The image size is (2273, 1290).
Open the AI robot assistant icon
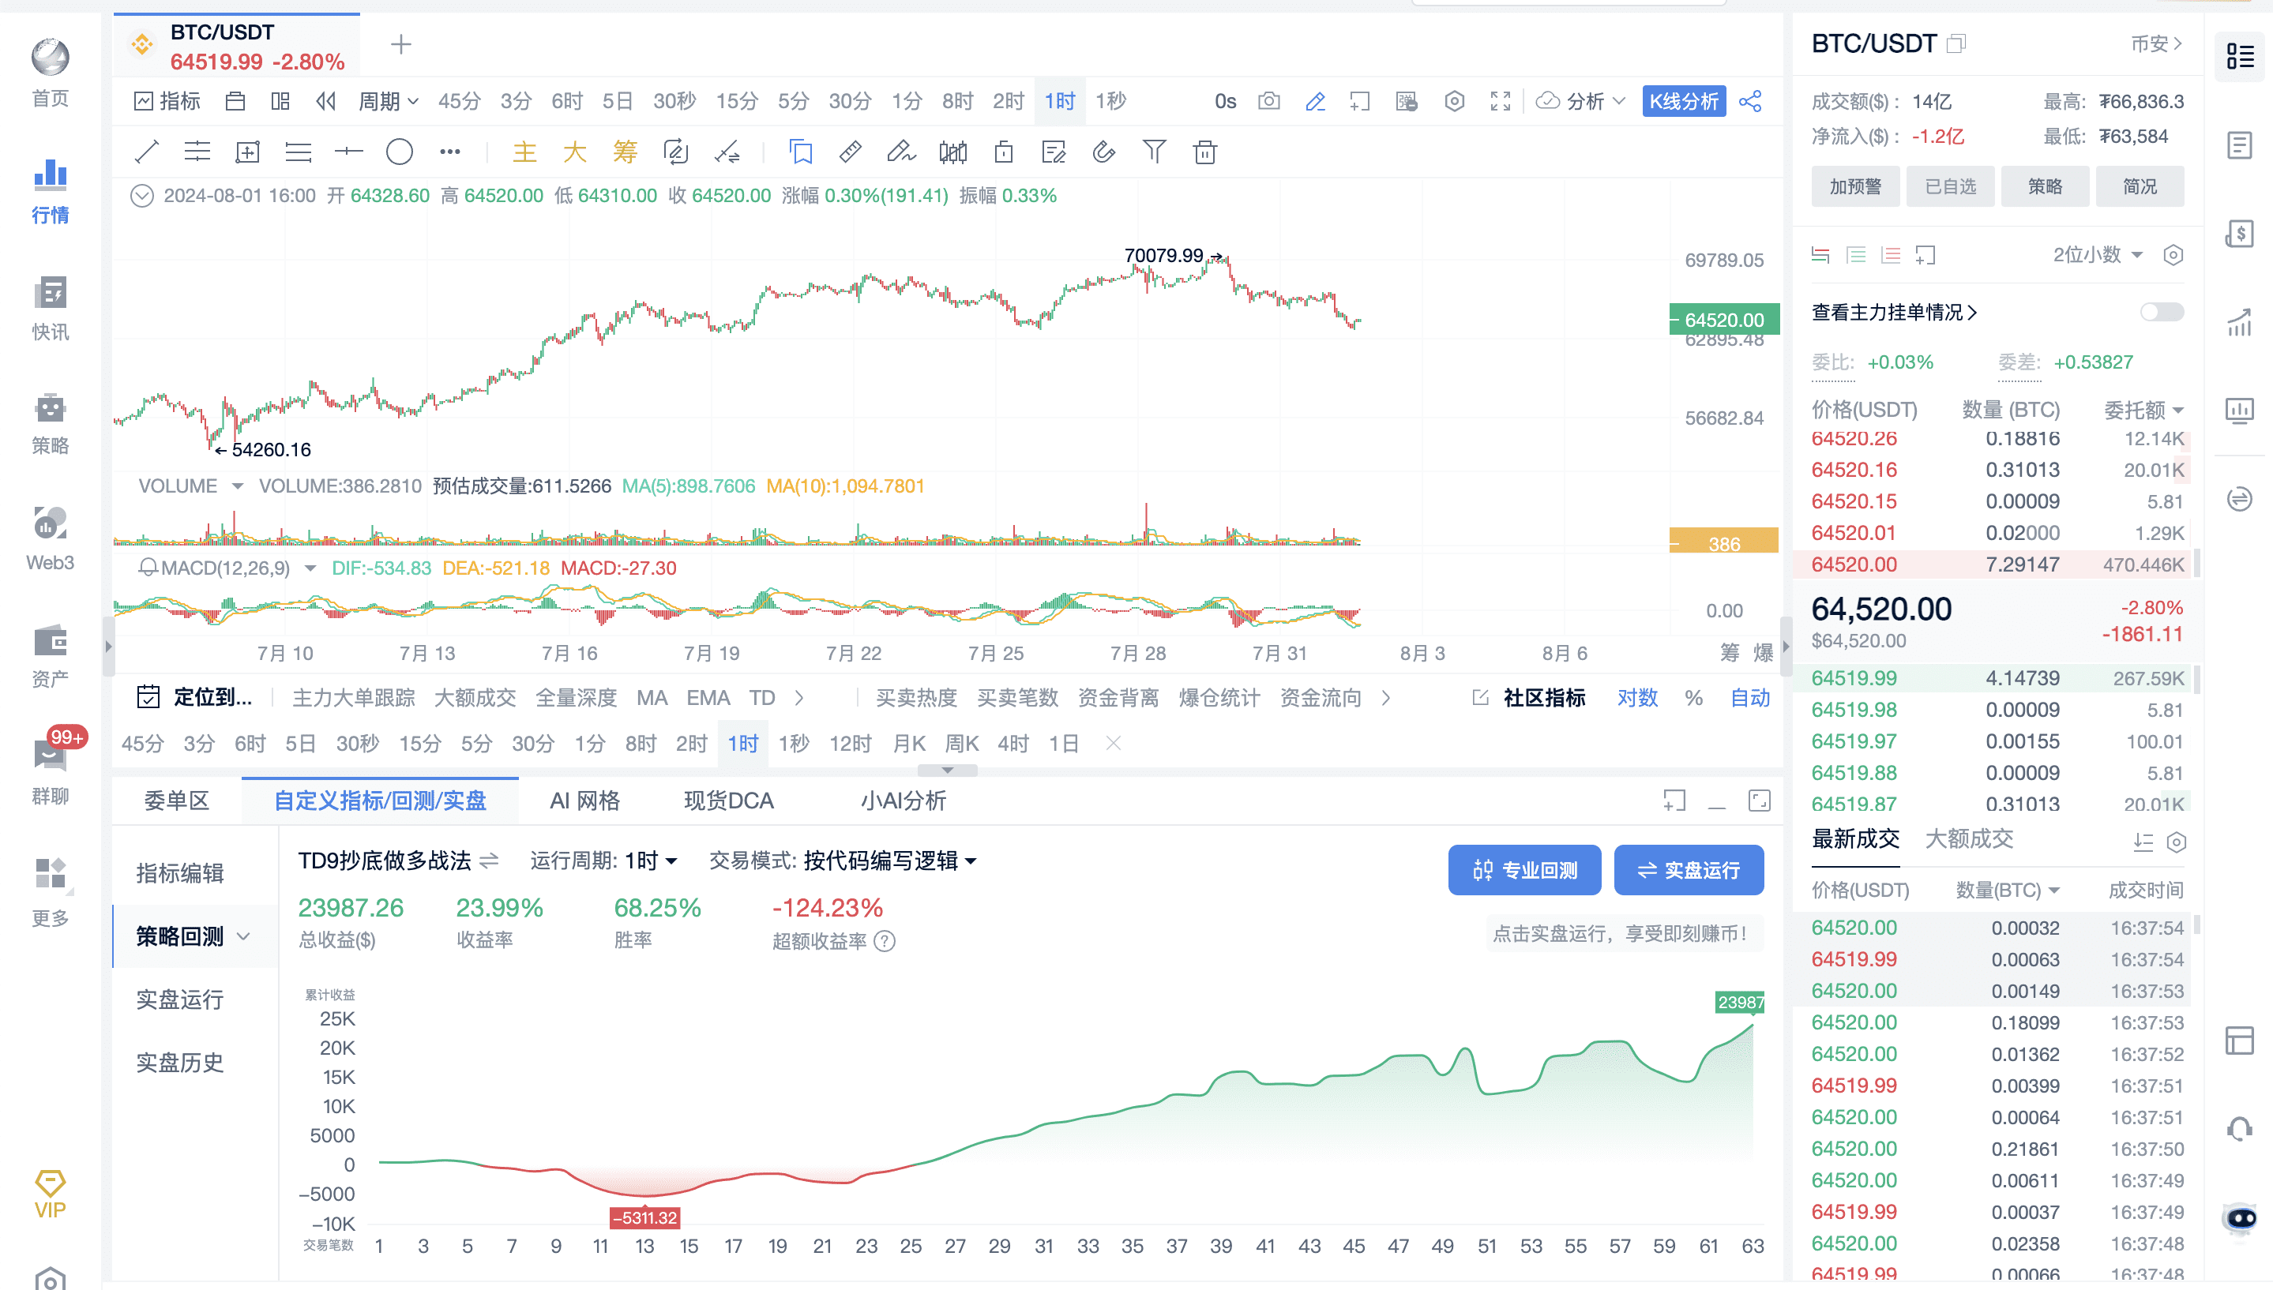point(2240,1219)
